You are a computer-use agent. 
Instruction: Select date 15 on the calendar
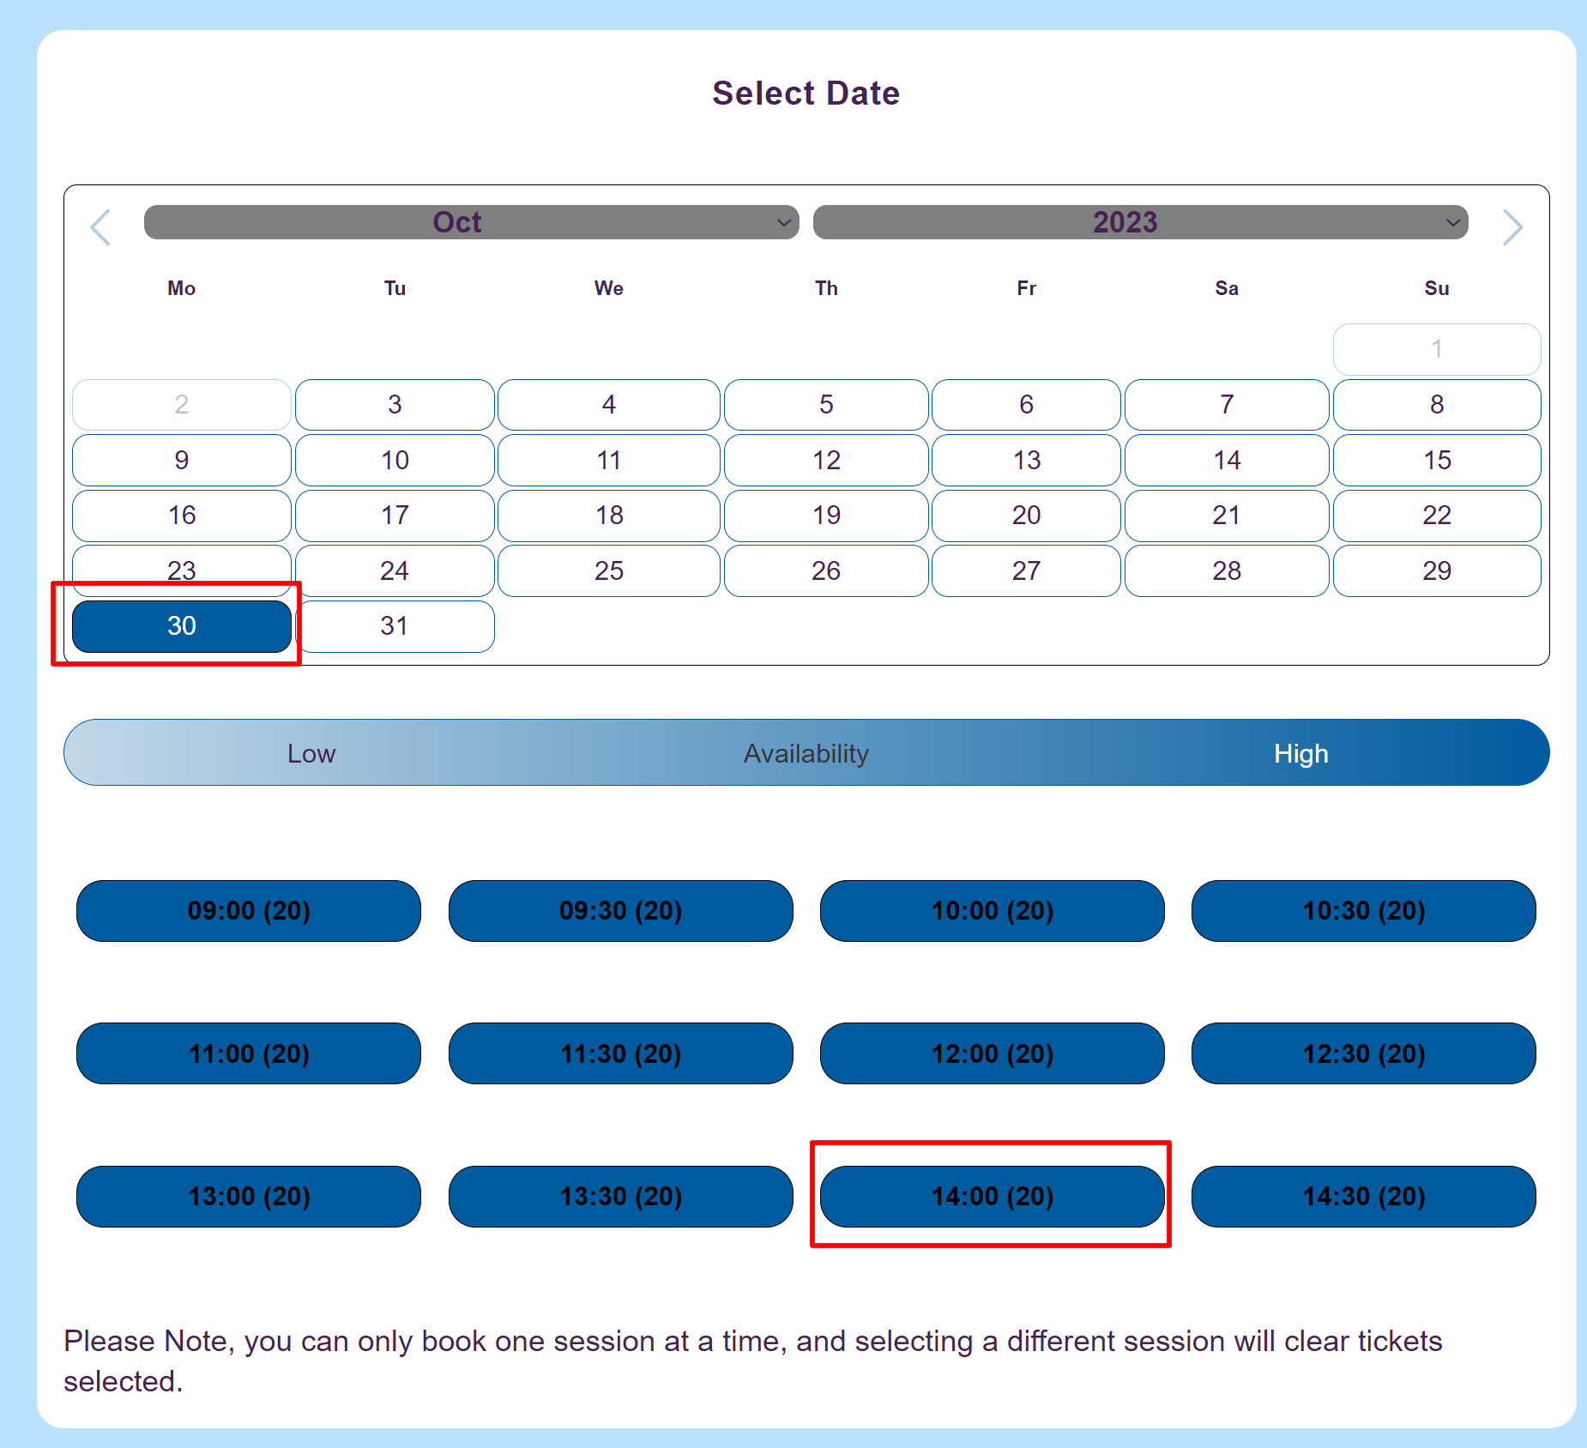pyautogui.click(x=1436, y=460)
